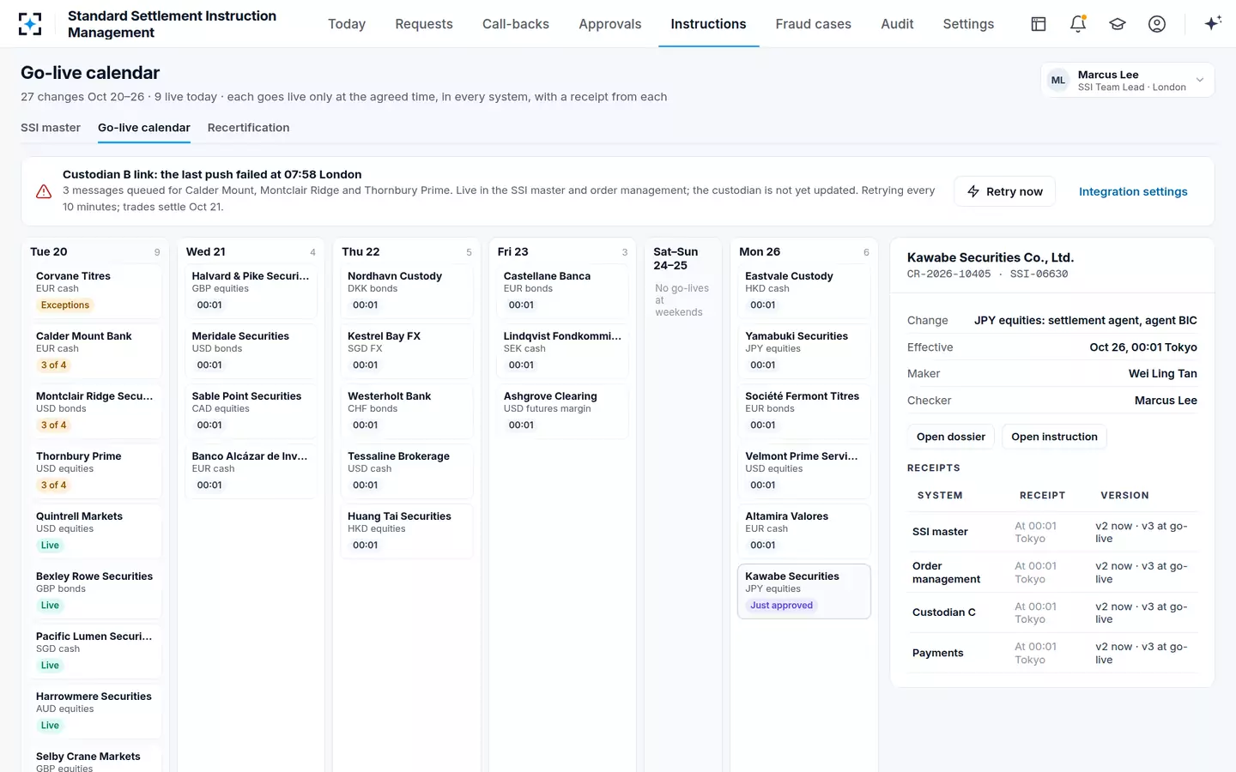
Task: Open Integration settings link
Action: point(1133,191)
